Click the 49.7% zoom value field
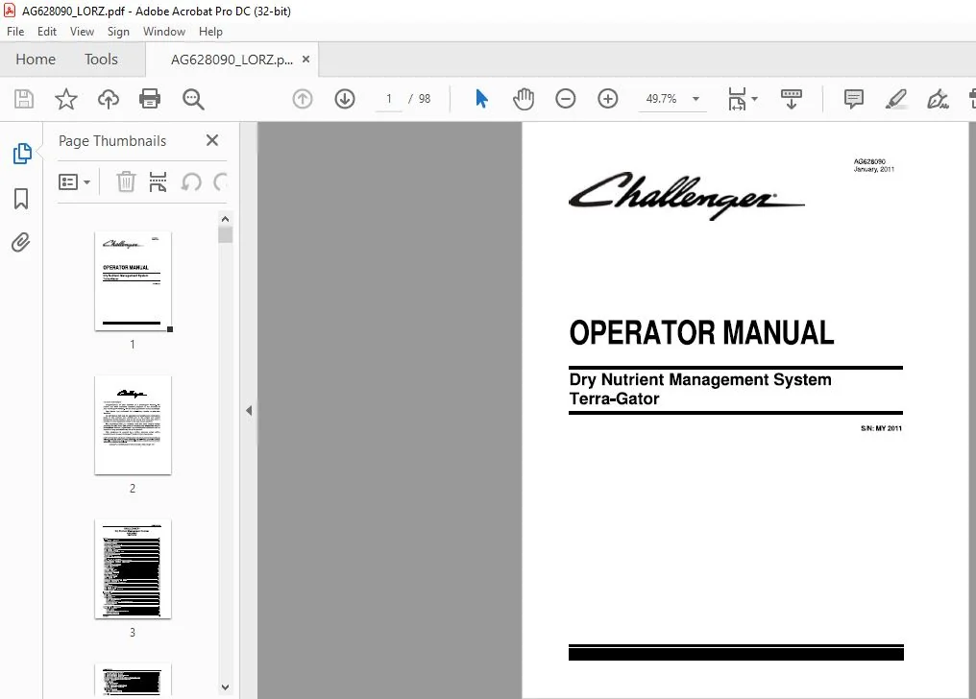 pos(661,99)
